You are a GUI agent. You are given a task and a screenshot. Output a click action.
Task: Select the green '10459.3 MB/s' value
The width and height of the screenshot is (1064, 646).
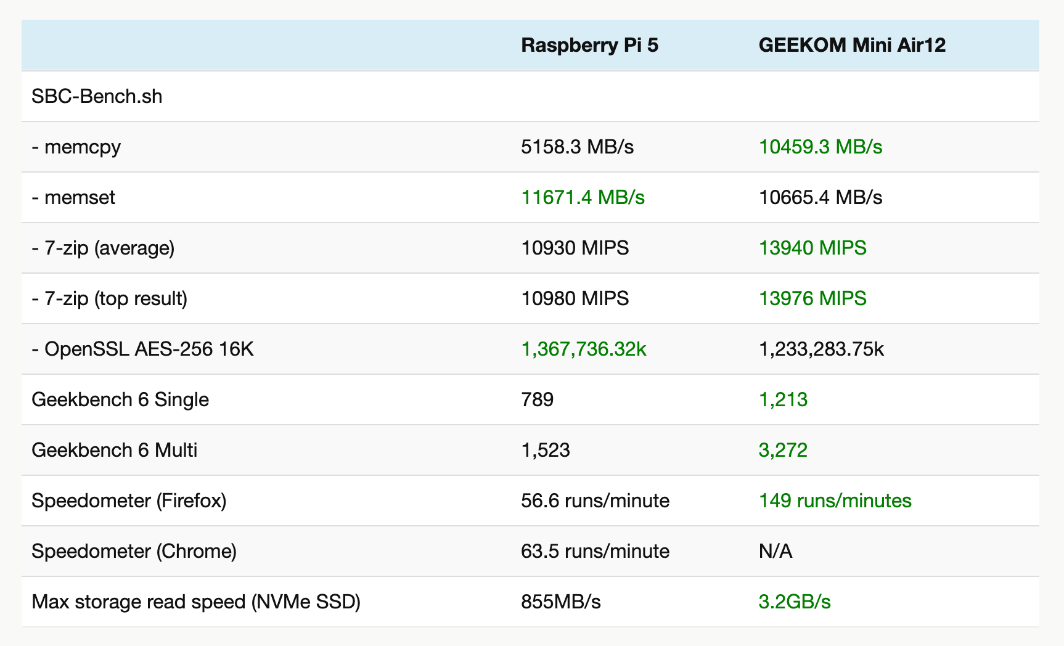click(x=820, y=147)
